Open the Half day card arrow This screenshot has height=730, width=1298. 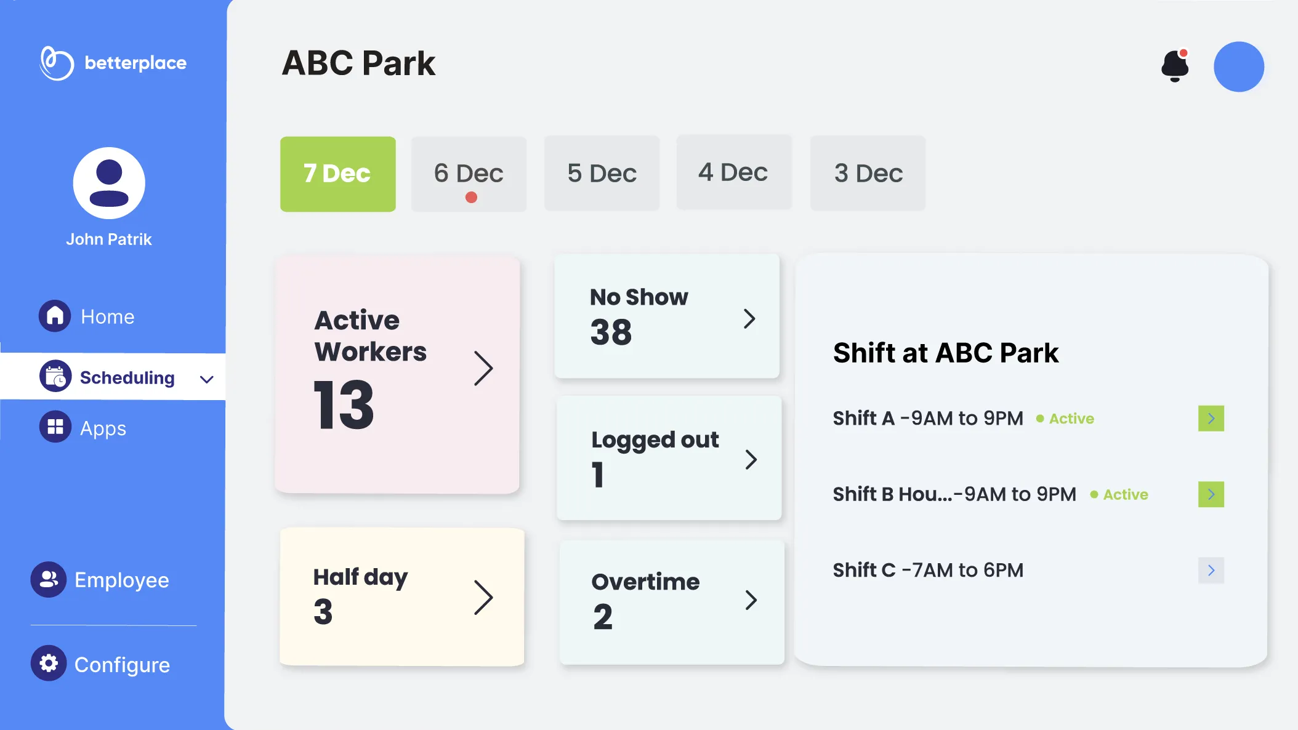click(483, 597)
